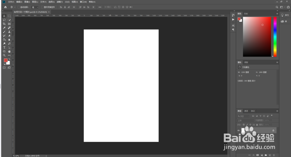Select the Hand tool
The width and height of the screenshot is (291, 157).
tap(9, 52)
